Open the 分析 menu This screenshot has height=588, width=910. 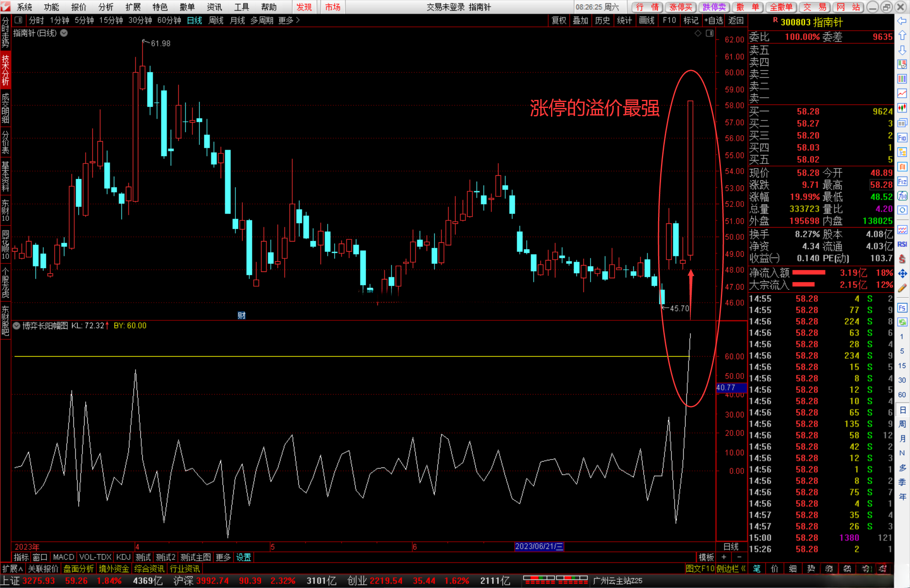click(x=105, y=7)
